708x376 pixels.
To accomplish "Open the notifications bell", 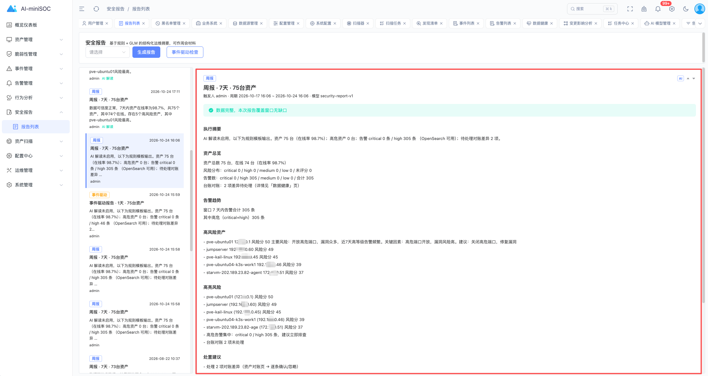I will click(x=658, y=9).
